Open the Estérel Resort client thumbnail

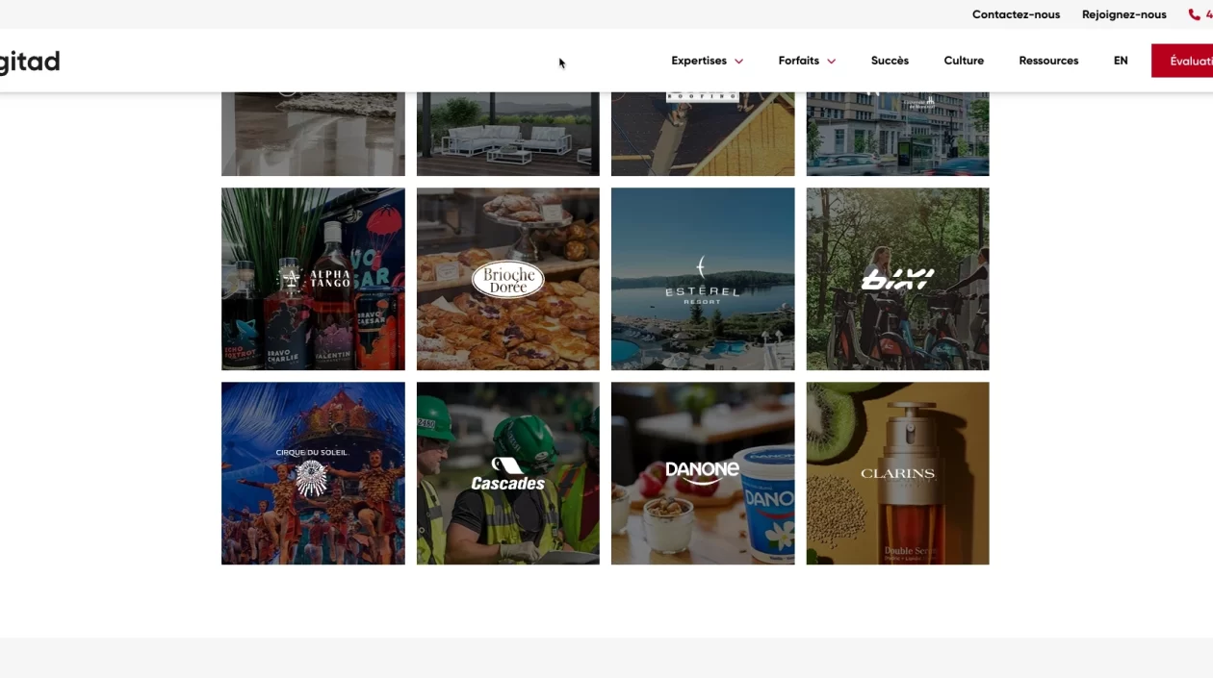coord(703,279)
